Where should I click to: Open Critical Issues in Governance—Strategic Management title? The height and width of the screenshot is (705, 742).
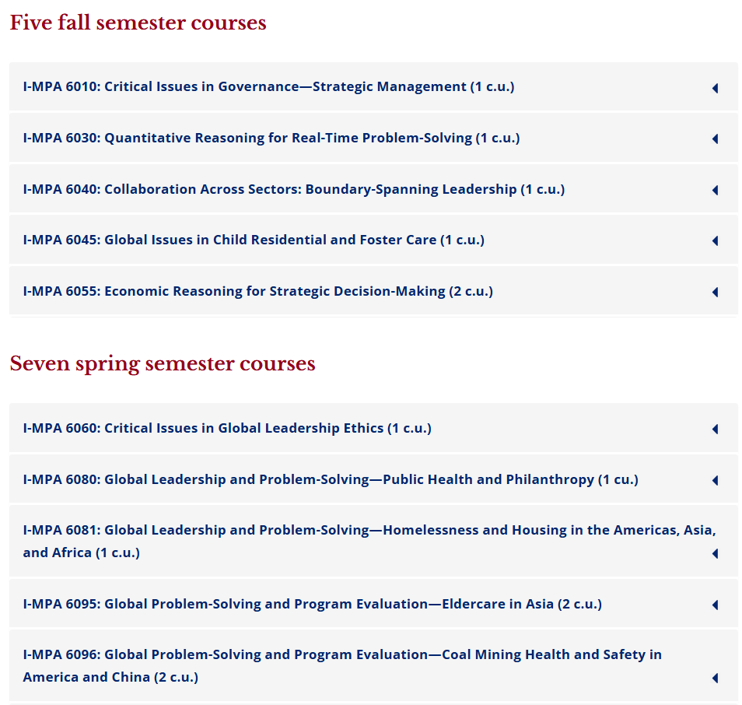268,86
